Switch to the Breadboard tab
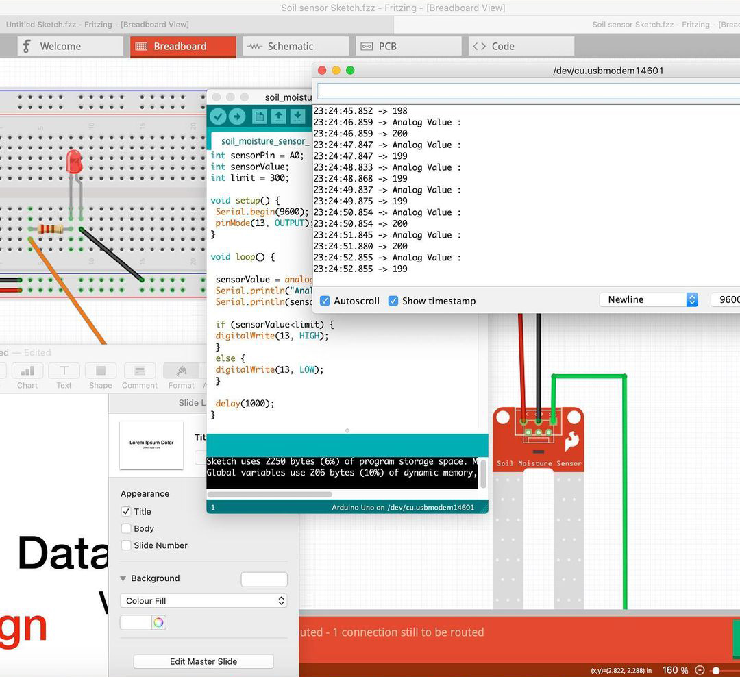The image size is (740, 677). click(x=183, y=47)
